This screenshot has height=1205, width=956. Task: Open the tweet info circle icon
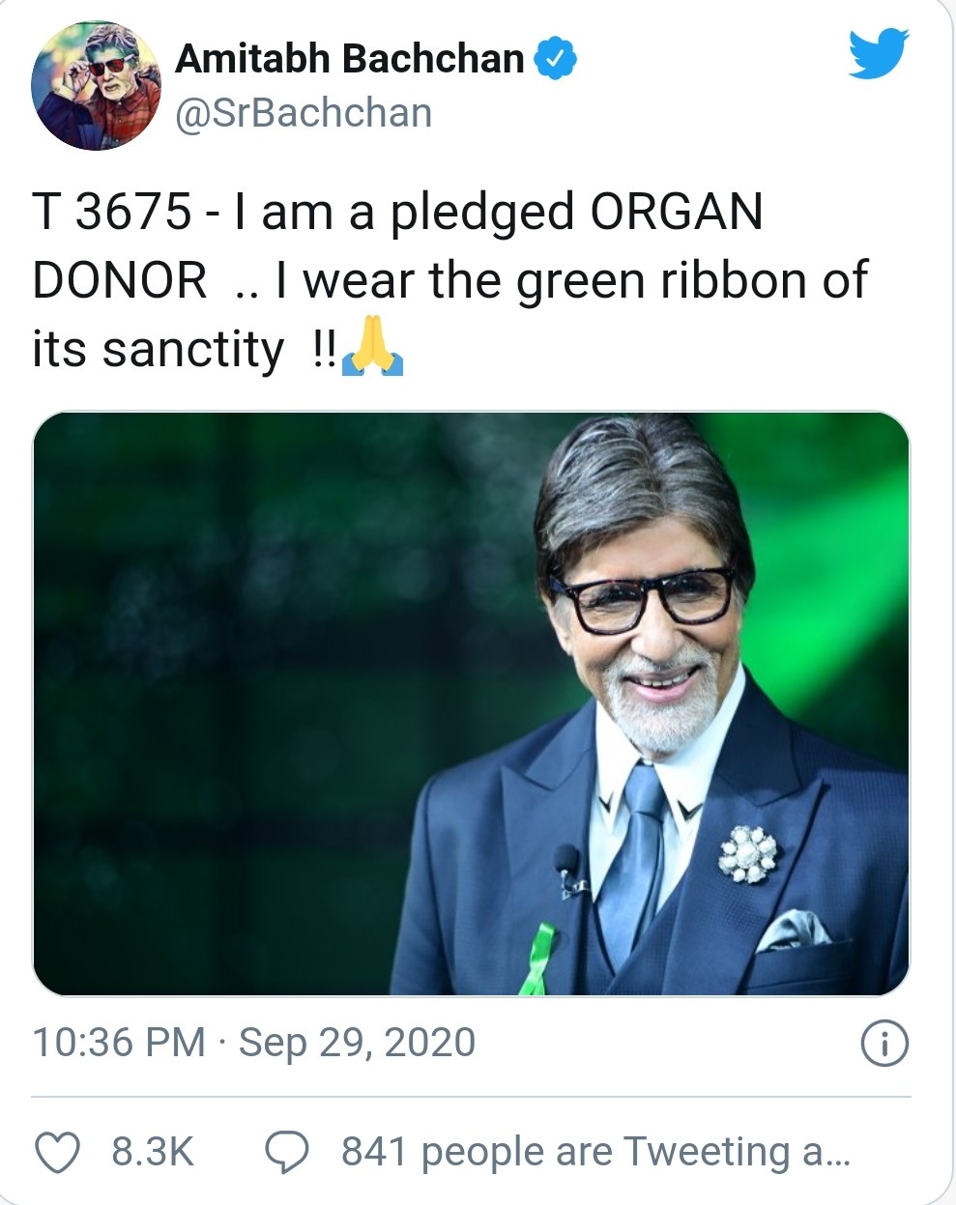(884, 1044)
